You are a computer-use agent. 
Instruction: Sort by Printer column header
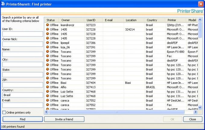click(176, 20)
